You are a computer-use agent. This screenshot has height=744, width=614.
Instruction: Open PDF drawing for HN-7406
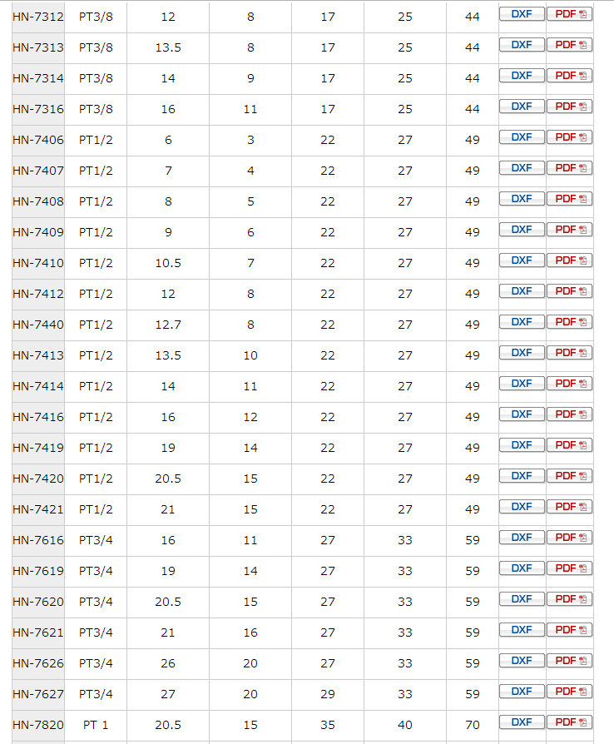[x=569, y=137]
